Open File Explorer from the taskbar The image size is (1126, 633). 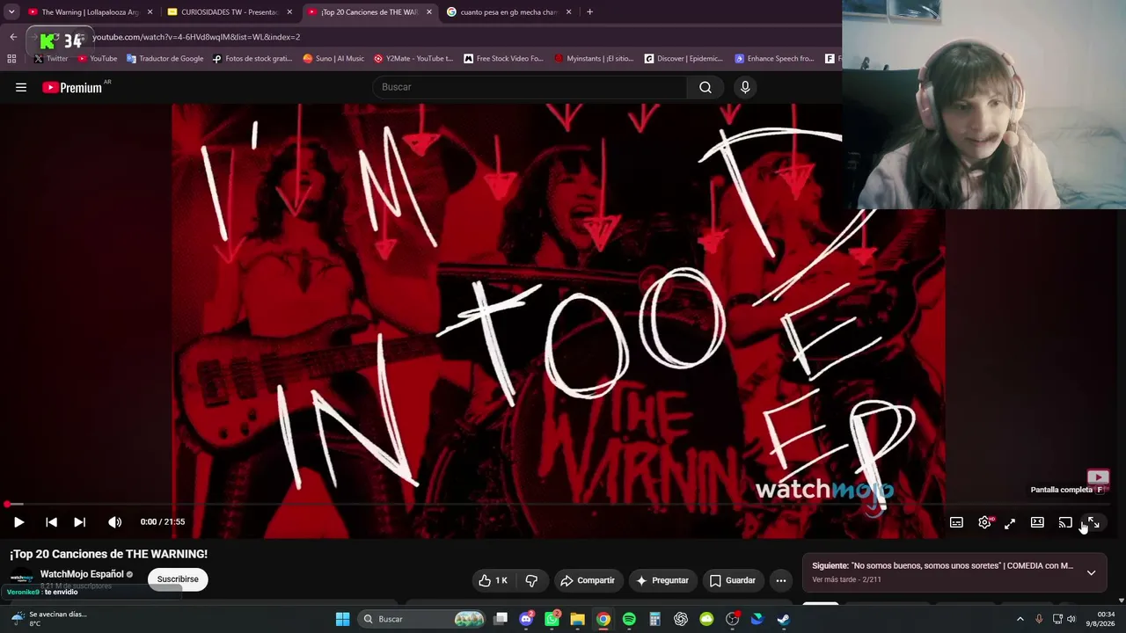(x=577, y=619)
